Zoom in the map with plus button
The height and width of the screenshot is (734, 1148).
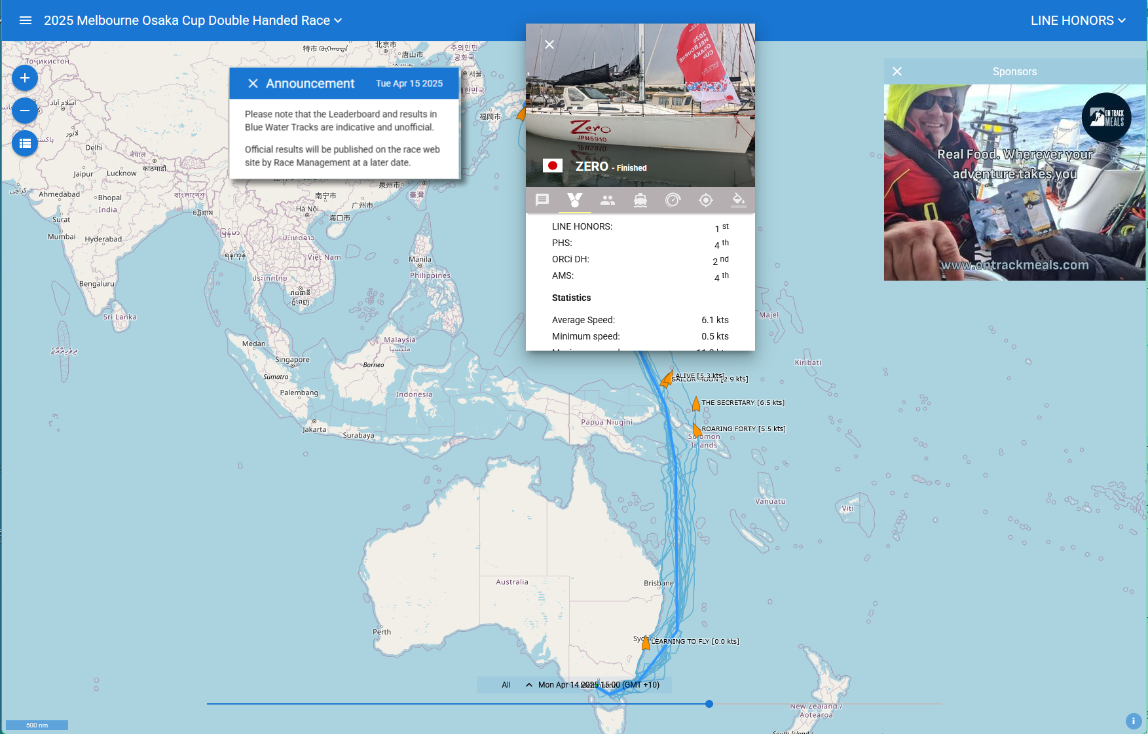[25, 78]
